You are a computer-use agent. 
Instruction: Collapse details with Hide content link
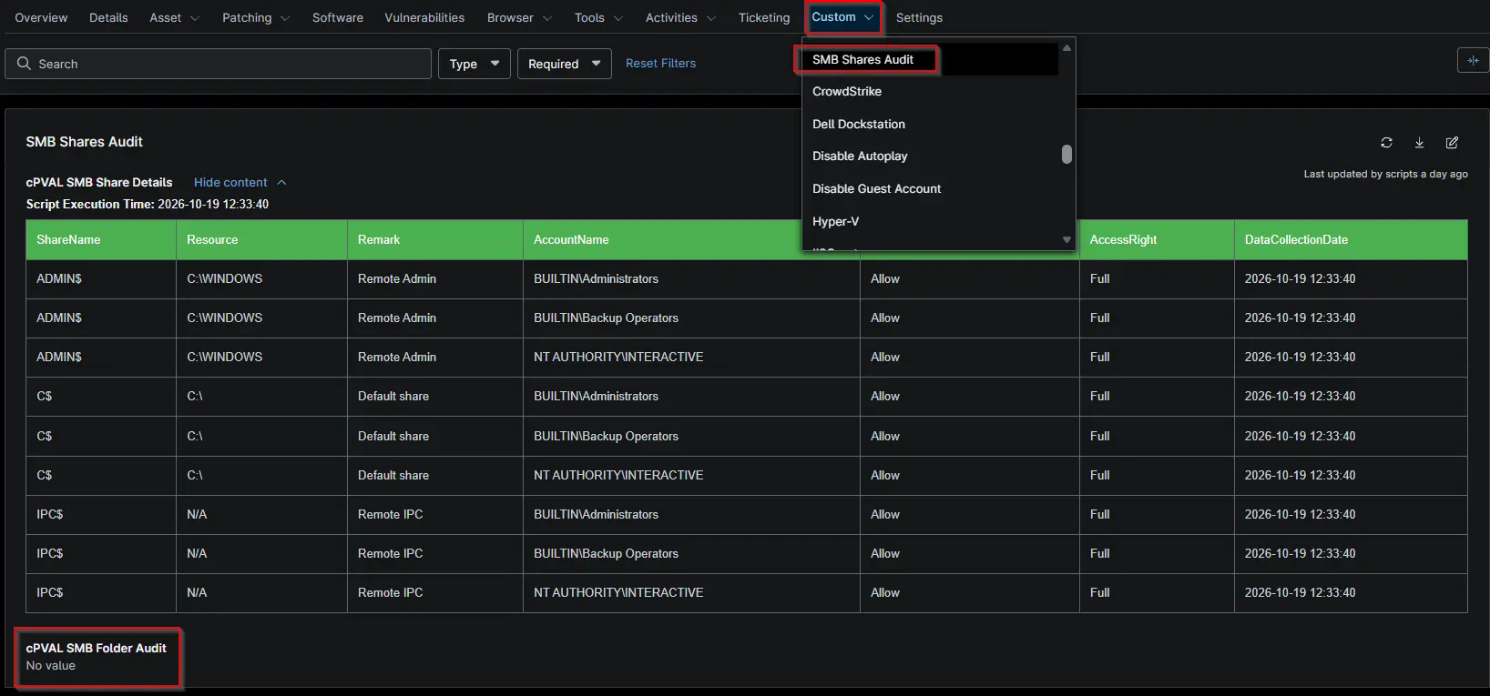pos(240,182)
